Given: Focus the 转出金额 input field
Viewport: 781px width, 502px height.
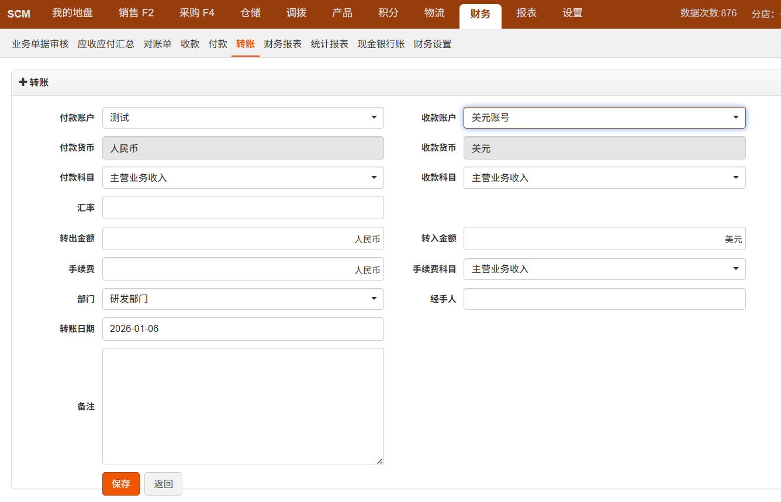Looking at the screenshot, I should [x=228, y=238].
